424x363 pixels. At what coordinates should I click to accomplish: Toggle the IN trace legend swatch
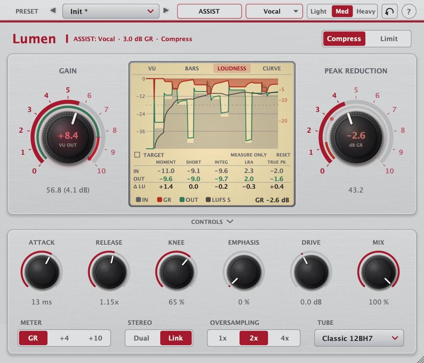pos(138,200)
